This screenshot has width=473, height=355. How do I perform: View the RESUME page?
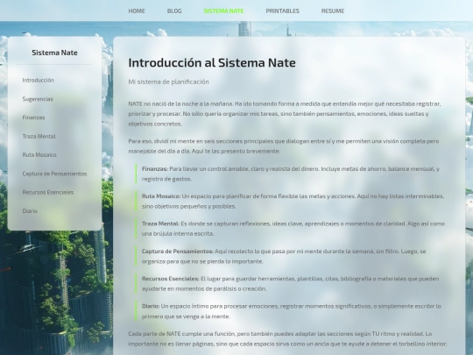point(333,11)
